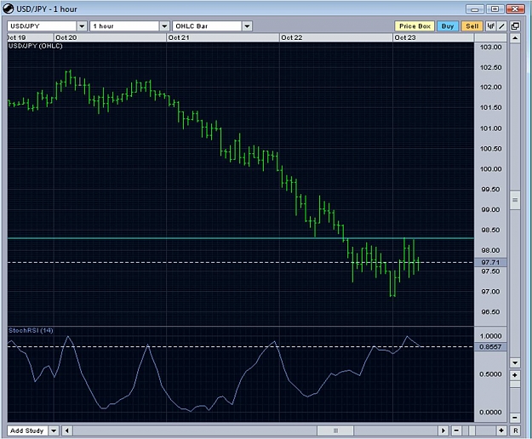Viewport: 532px width, 439px height.
Task: Zoom out horizontally with bottom minus button
Action: coord(456,430)
